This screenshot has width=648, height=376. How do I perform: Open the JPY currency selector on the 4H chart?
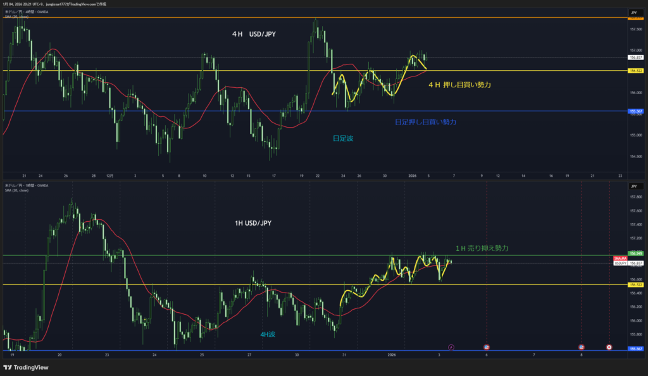[x=633, y=13]
